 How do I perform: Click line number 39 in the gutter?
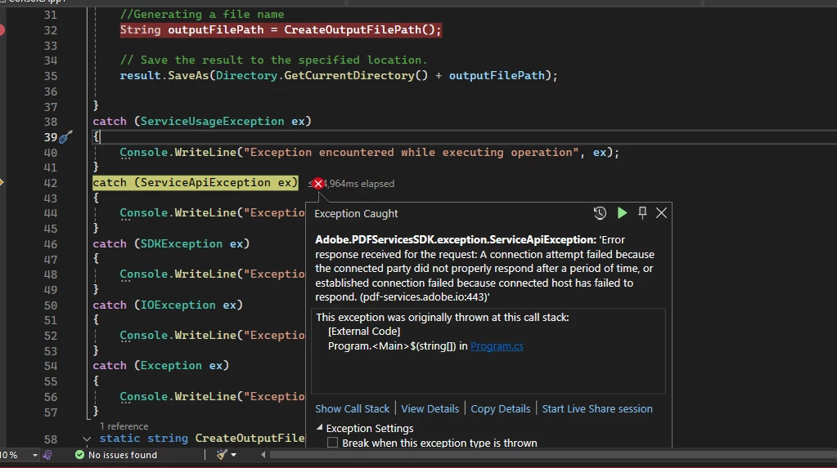(x=50, y=137)
